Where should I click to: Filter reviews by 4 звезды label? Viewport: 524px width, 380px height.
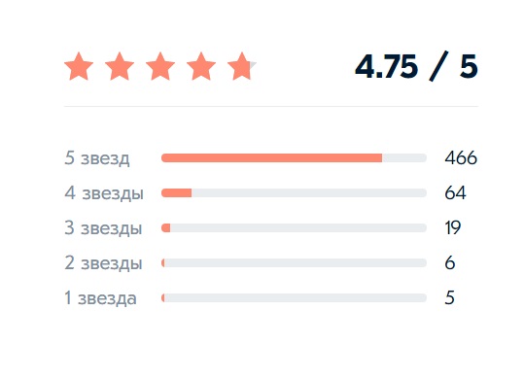click(x=104, y=193)
